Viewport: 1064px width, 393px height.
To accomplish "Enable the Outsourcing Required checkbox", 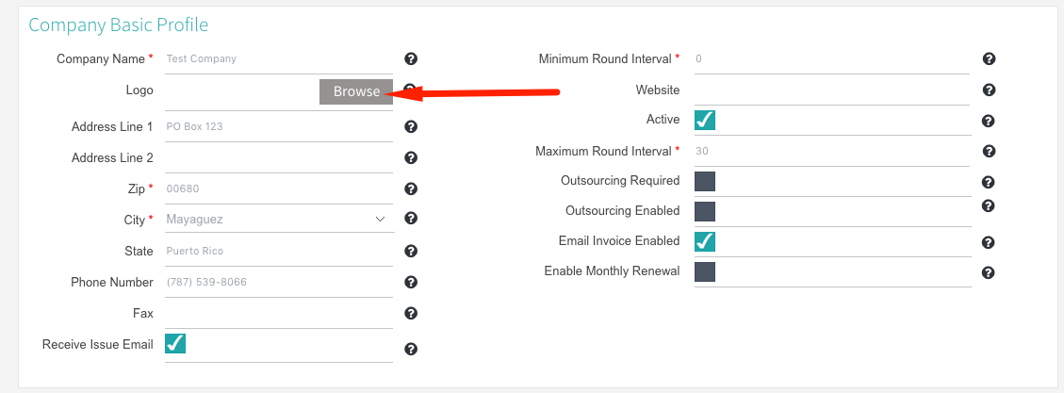I will point(705,181).
